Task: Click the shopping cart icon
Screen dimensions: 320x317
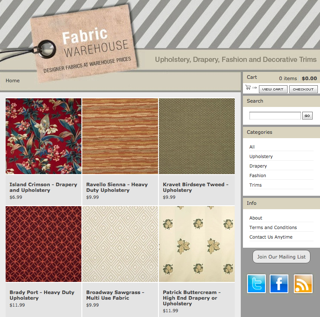Action: point(248,88)
